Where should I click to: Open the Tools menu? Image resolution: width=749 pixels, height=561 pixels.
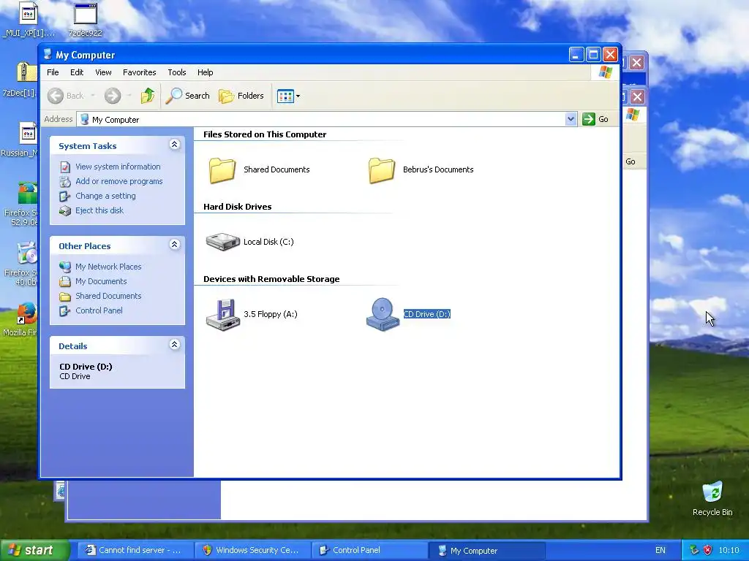(177, 72)
